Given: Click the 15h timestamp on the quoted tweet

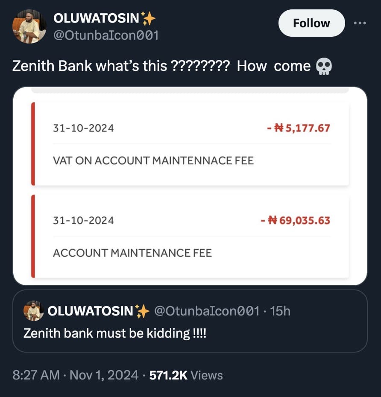Looking at the screenshot, I should coord(281,311).
